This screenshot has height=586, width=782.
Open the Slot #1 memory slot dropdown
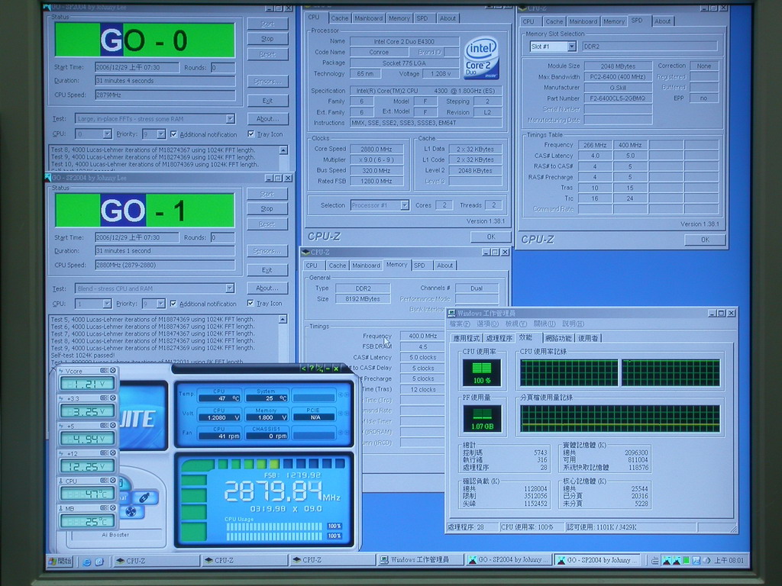[x=571, y=47]
